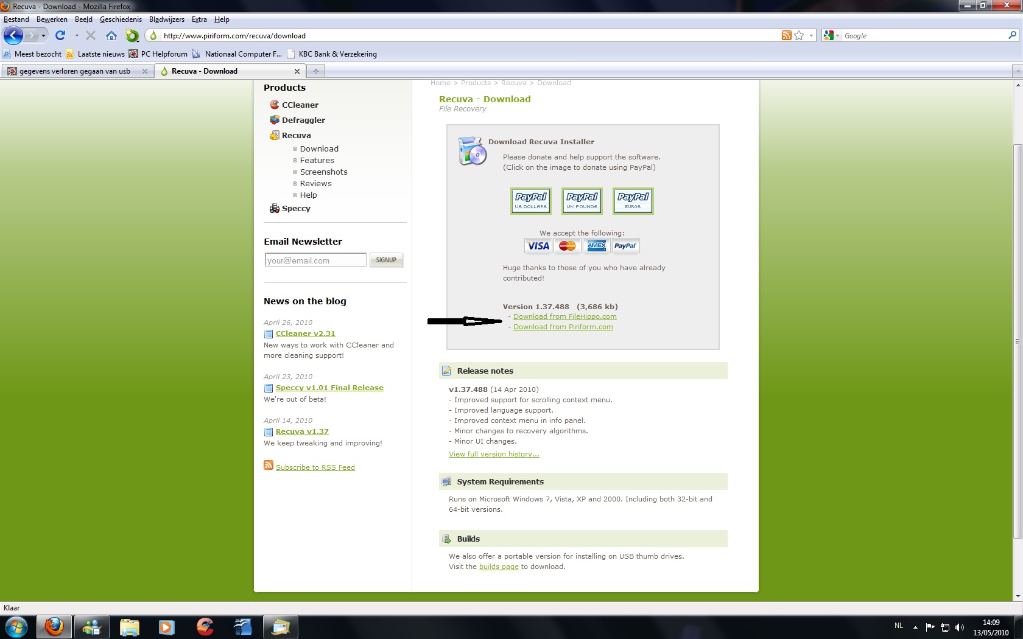Bookmark this page with the star icon
The height and width of the screenshot is (639, 1023).
click(799, 35)
